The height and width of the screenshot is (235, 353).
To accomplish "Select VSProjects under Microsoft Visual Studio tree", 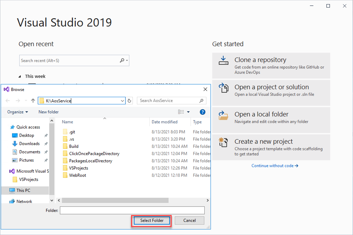I will [29, 179].
